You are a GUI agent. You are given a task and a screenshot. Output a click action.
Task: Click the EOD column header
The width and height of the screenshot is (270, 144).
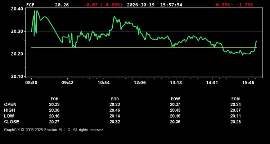pyautogui.click(x=115, y=99)
